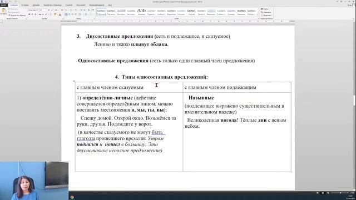Click the Decrease indent icon

click(81, 10)
